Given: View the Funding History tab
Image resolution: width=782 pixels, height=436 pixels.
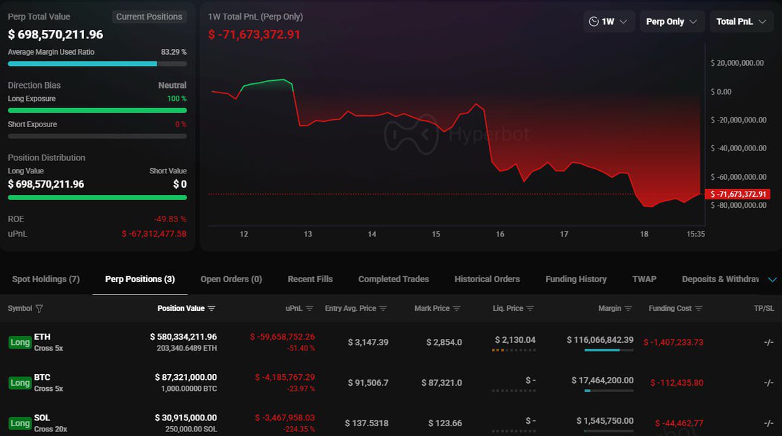Looking at the screenshot, I should (576, 279).
